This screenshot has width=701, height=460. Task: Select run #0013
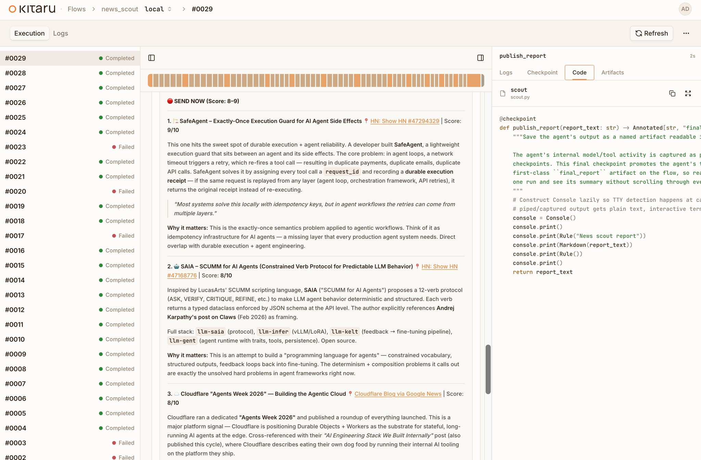pyautogui.click(x=70, y=295)
